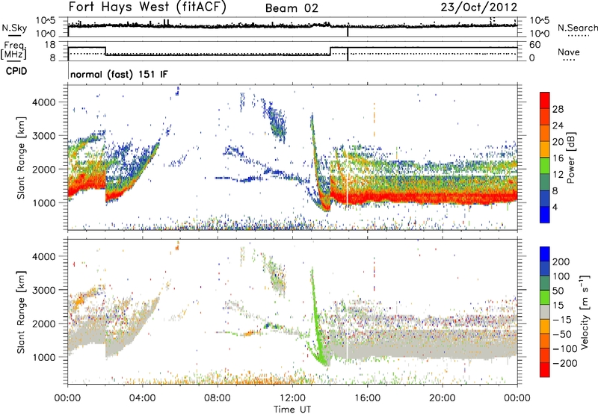
Task: Click the '16' Power colorbar tick label
Action: pyautogui.click(x=558, y=158)
